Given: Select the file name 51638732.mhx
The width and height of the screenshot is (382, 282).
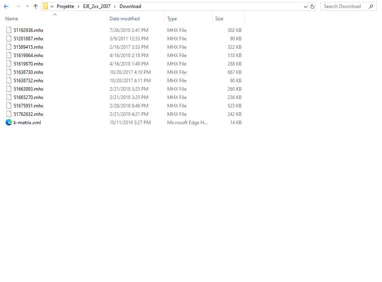Looking at the screenshot, I should (x=28, y=81).
